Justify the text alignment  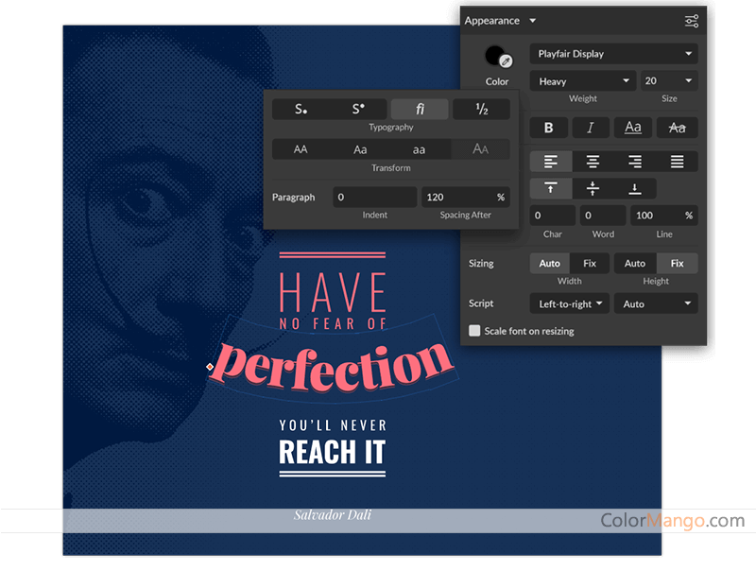coord(677,162)
